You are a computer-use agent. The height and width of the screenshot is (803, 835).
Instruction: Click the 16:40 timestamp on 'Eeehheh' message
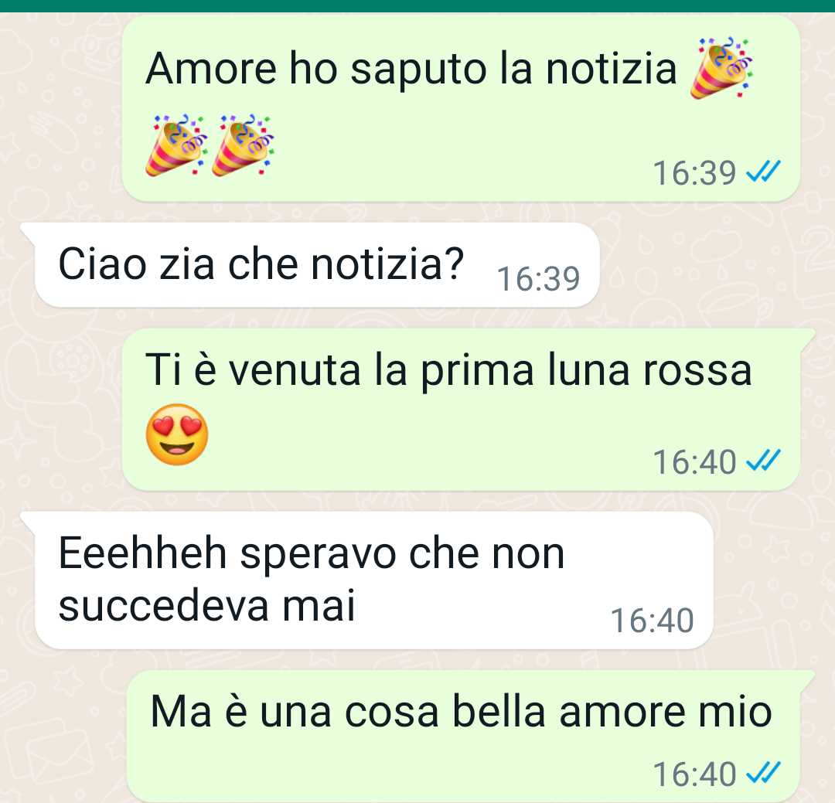652,621
